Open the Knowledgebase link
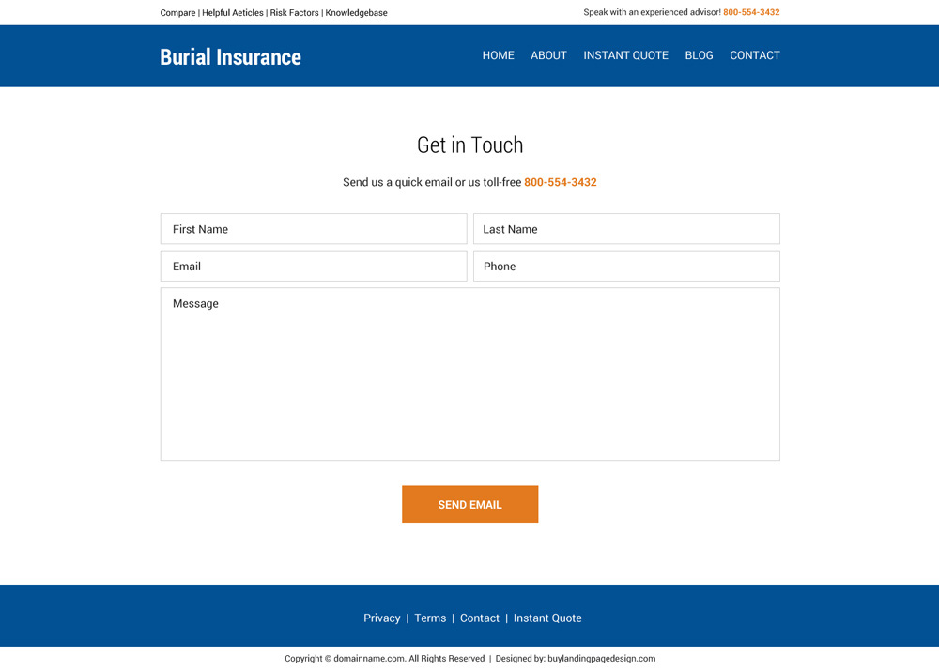The image size is (939, 671). [x=356, y=13]
